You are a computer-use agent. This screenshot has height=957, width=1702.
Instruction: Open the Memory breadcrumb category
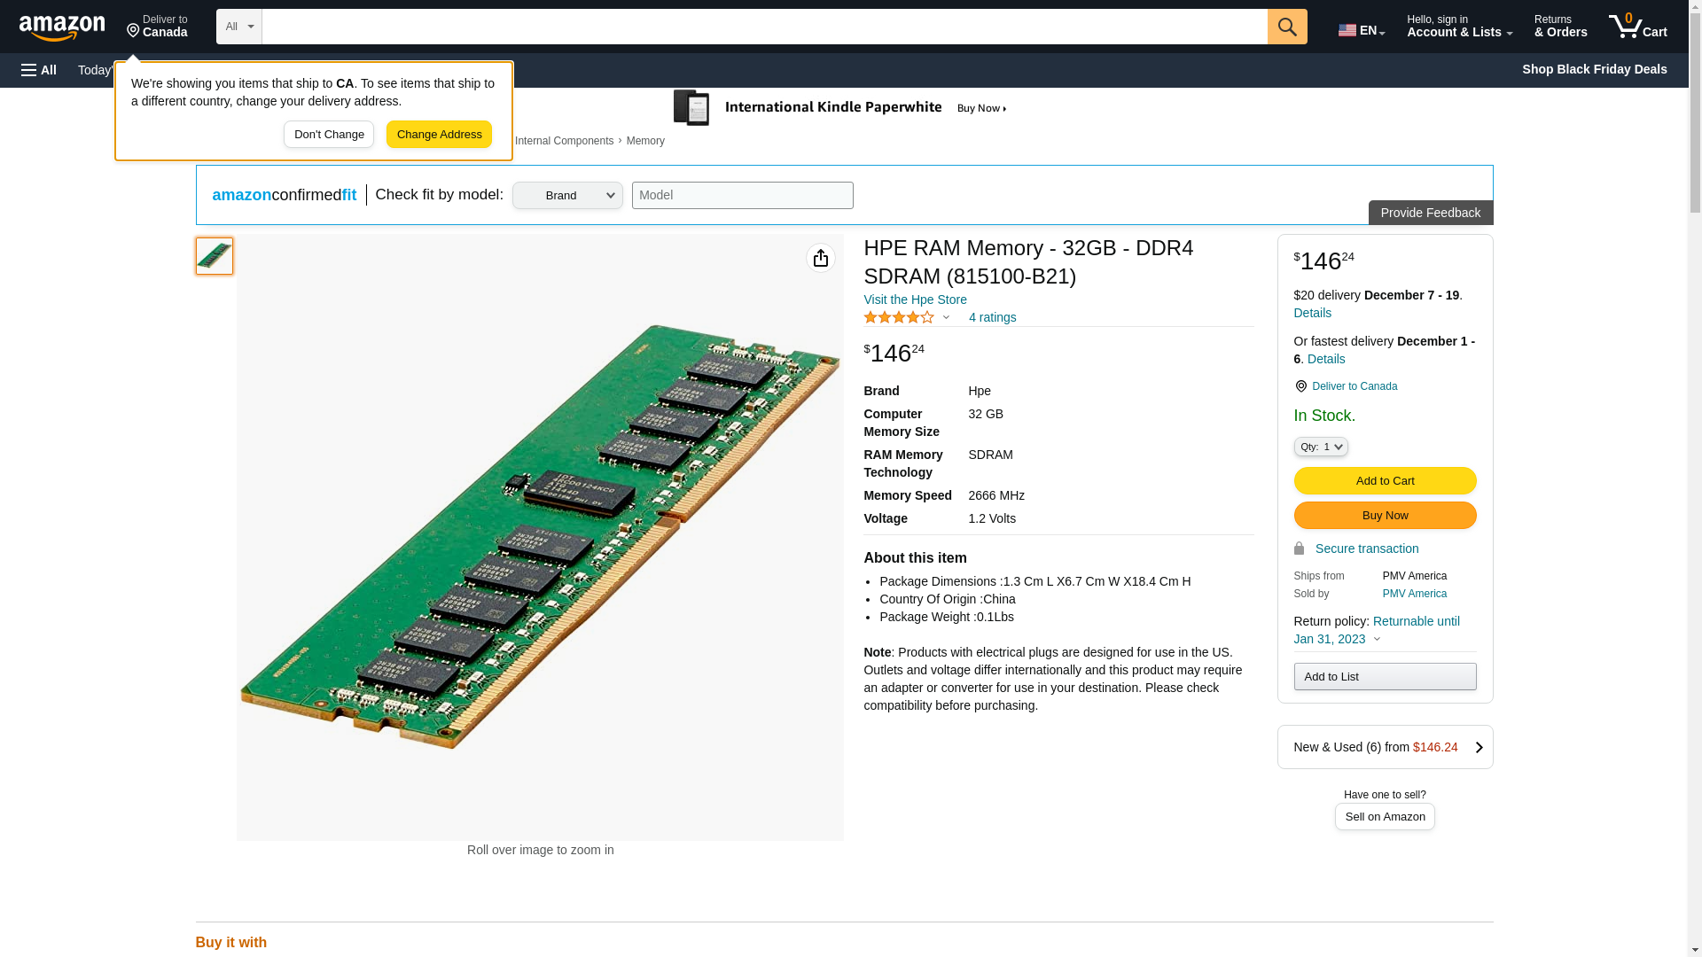tap(644, 141)
